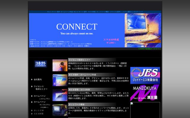Image resolution: width=190 pixels, height=118 pixels.
Task: Click arrow bullet beside 会社案内
Action: click(x=32, y=79)
